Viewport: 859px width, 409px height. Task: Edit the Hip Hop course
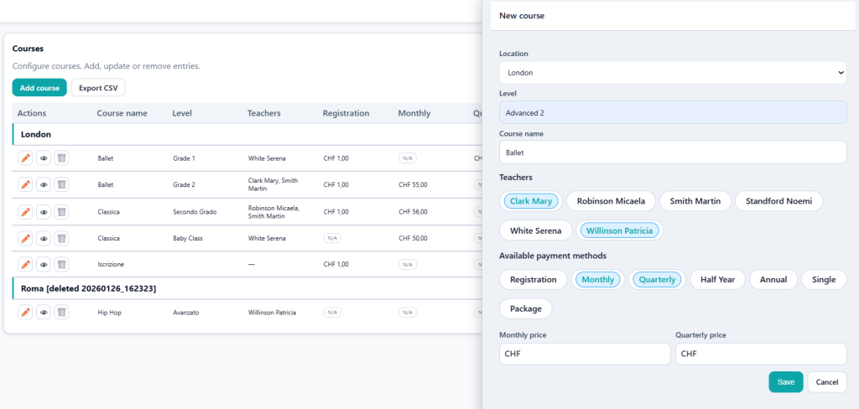(24, 312)
